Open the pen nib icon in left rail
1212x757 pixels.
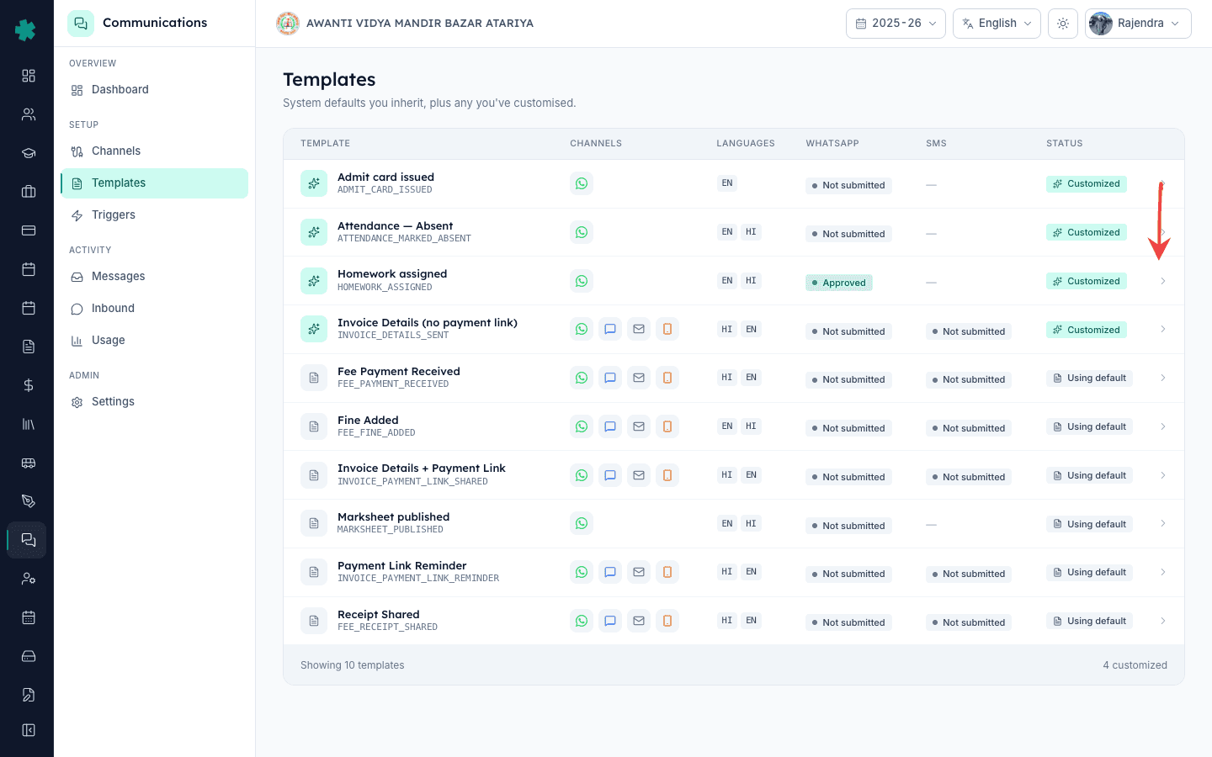(x=28, y=501)
